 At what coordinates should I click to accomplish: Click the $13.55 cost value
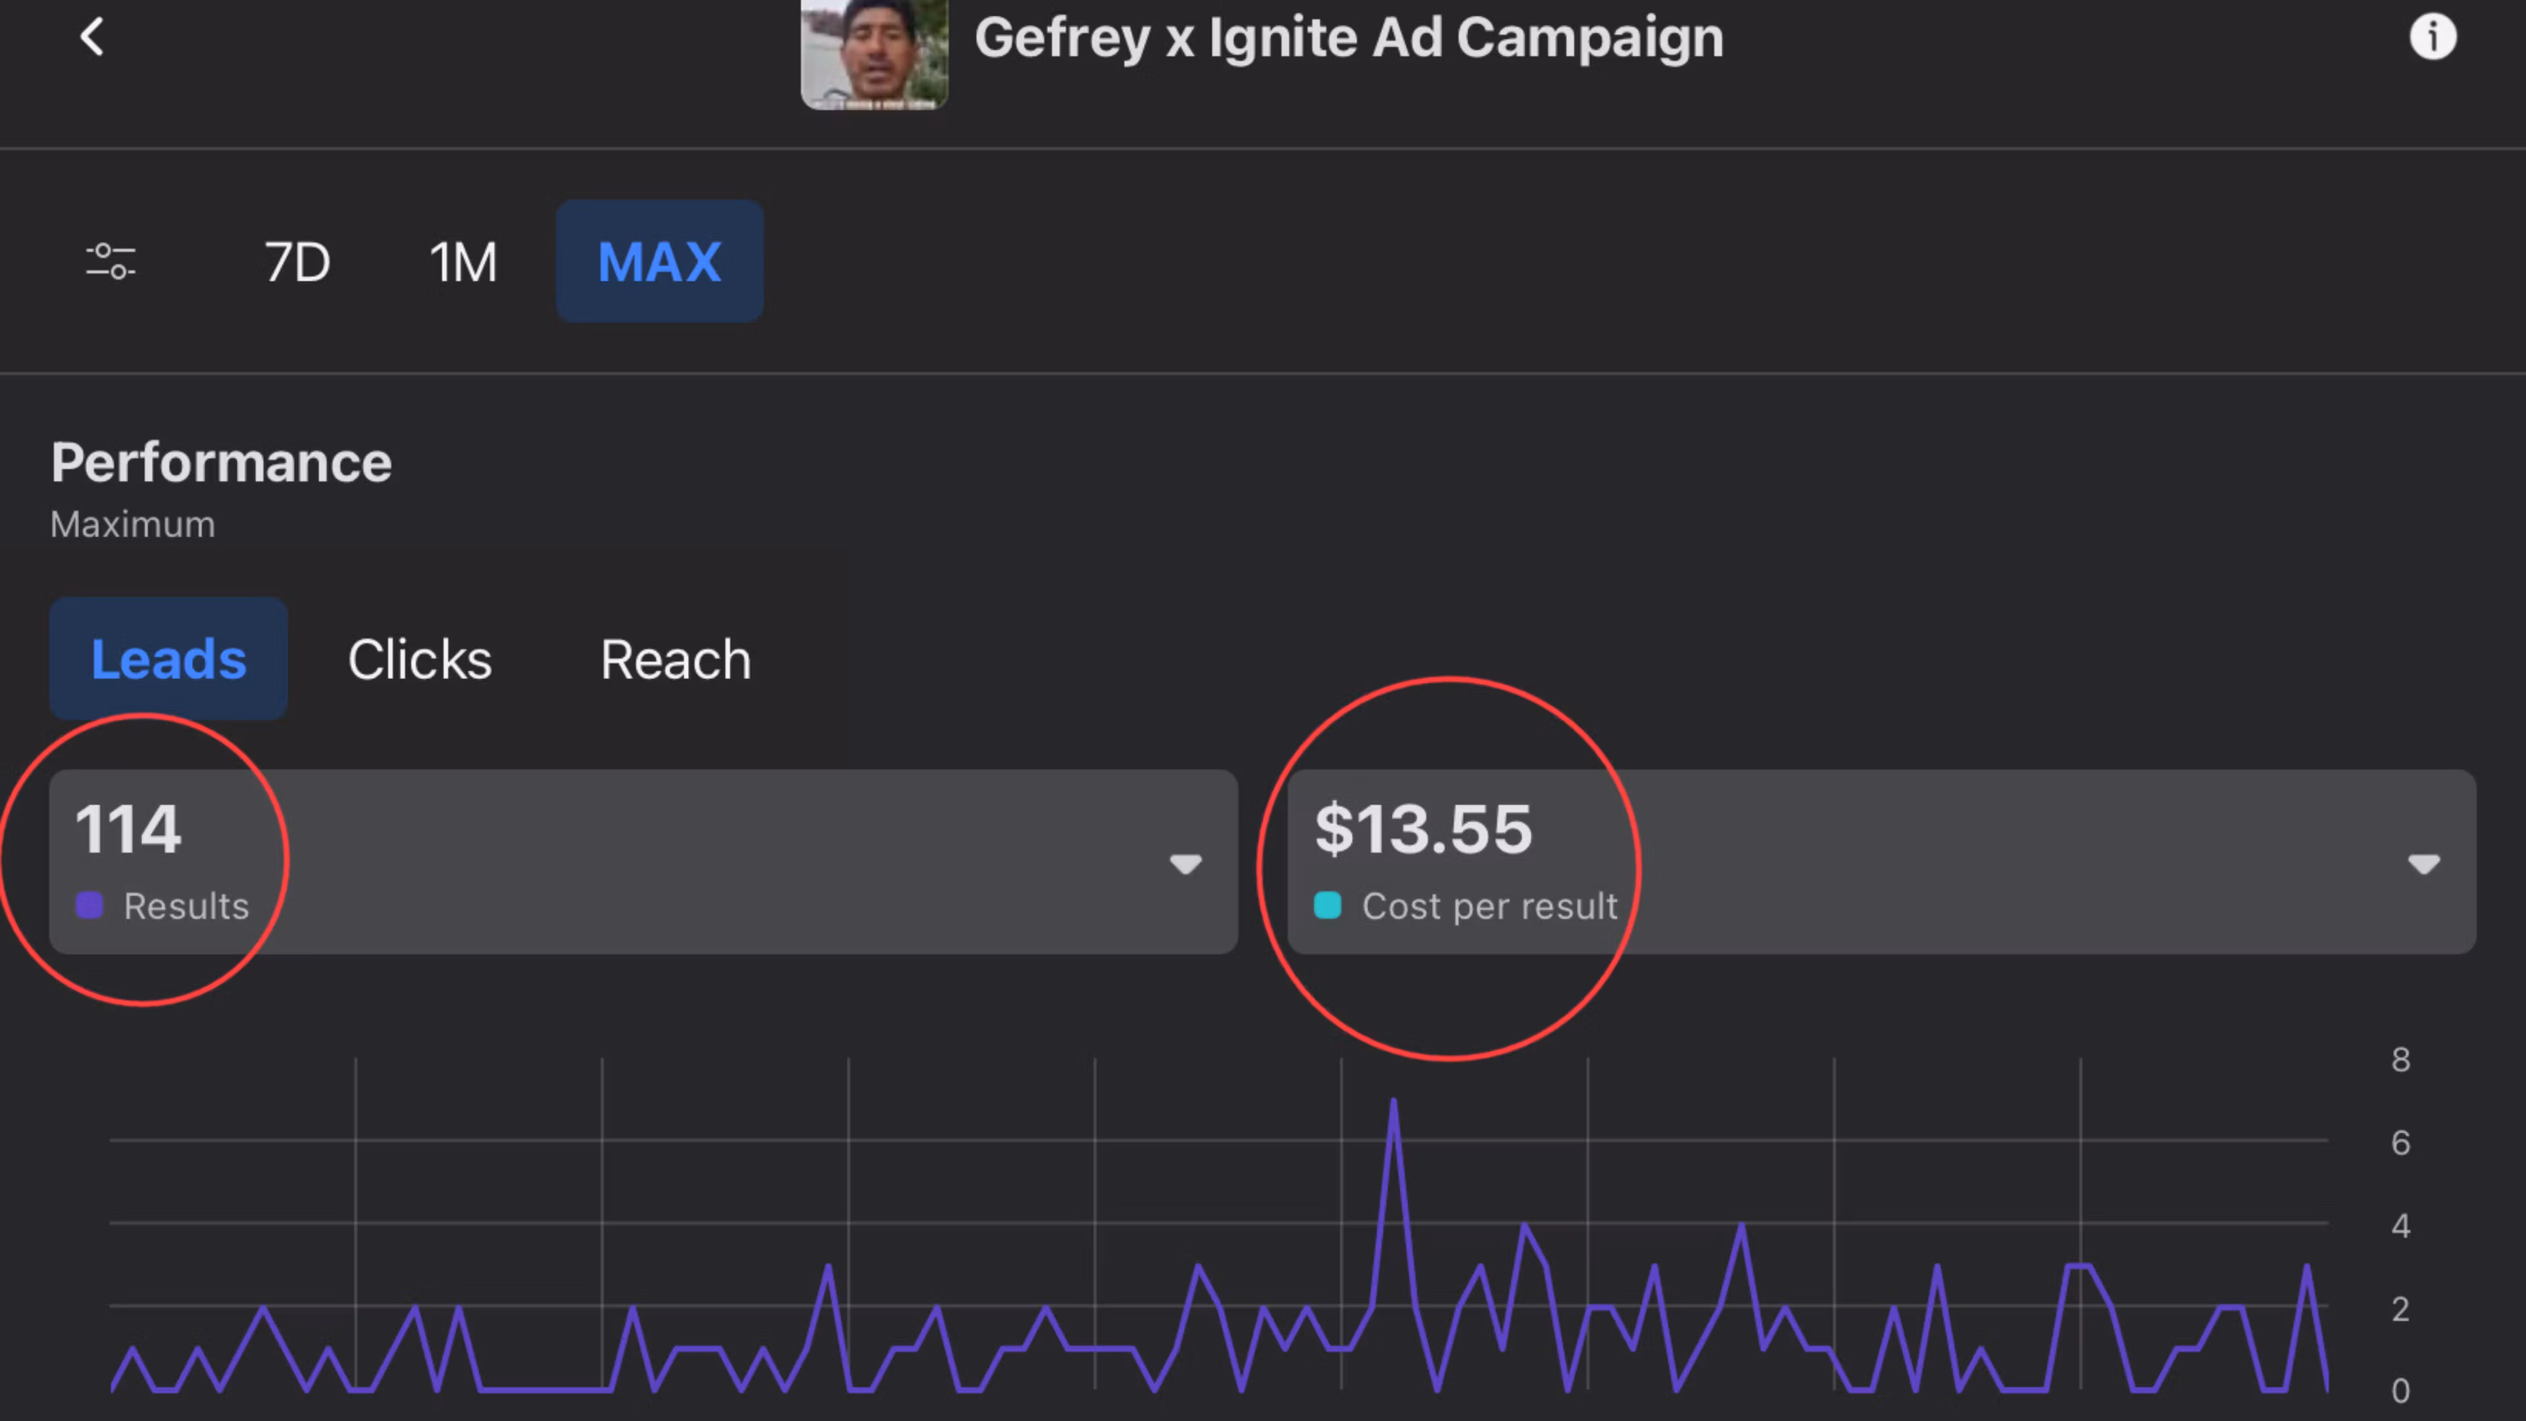[1423, 830]
